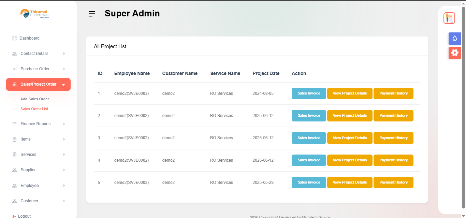Open Add Sales Order submenu item
Viewport: 466px width, 218px height.
[34, 99]
